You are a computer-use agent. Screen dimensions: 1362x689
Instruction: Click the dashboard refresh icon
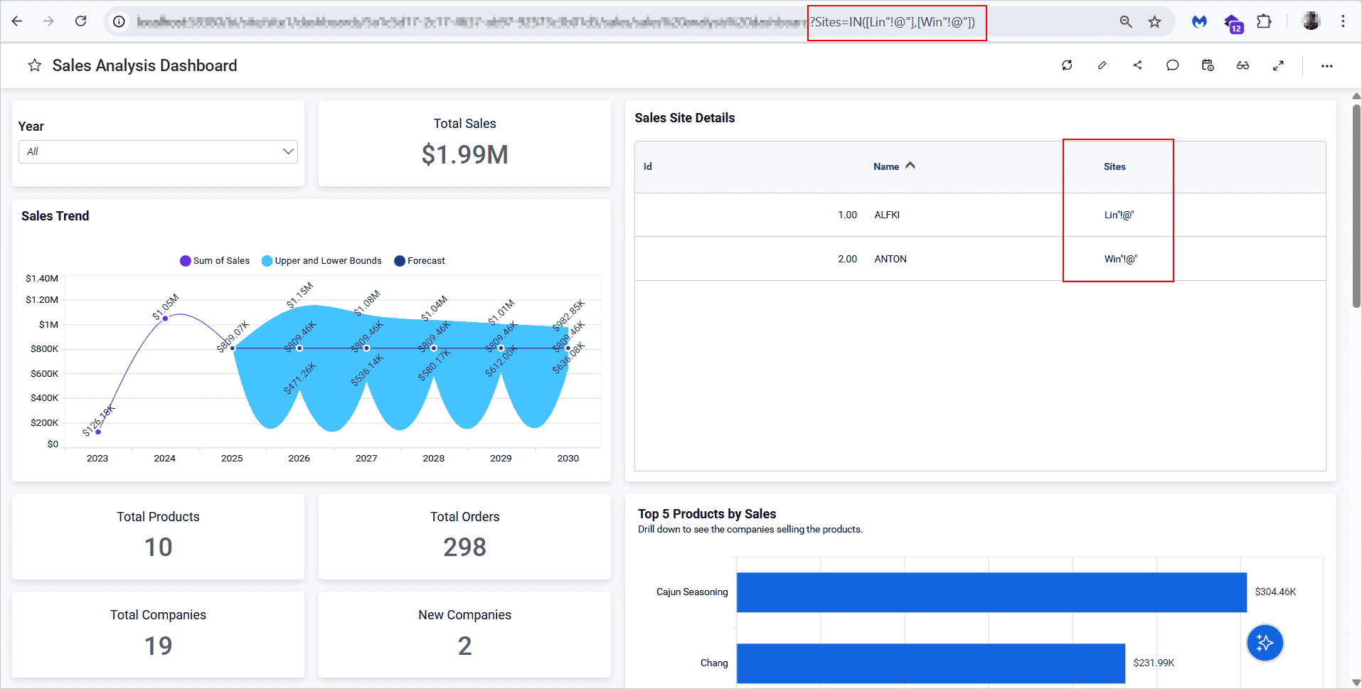pyautogui.click(x=1067, y=65)
